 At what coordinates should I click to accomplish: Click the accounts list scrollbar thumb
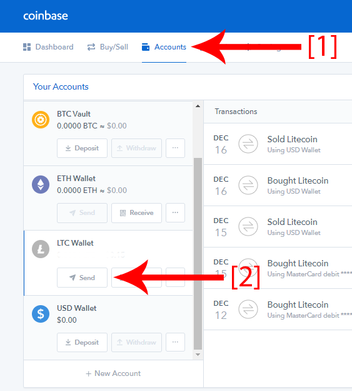(x=198, y=254)
